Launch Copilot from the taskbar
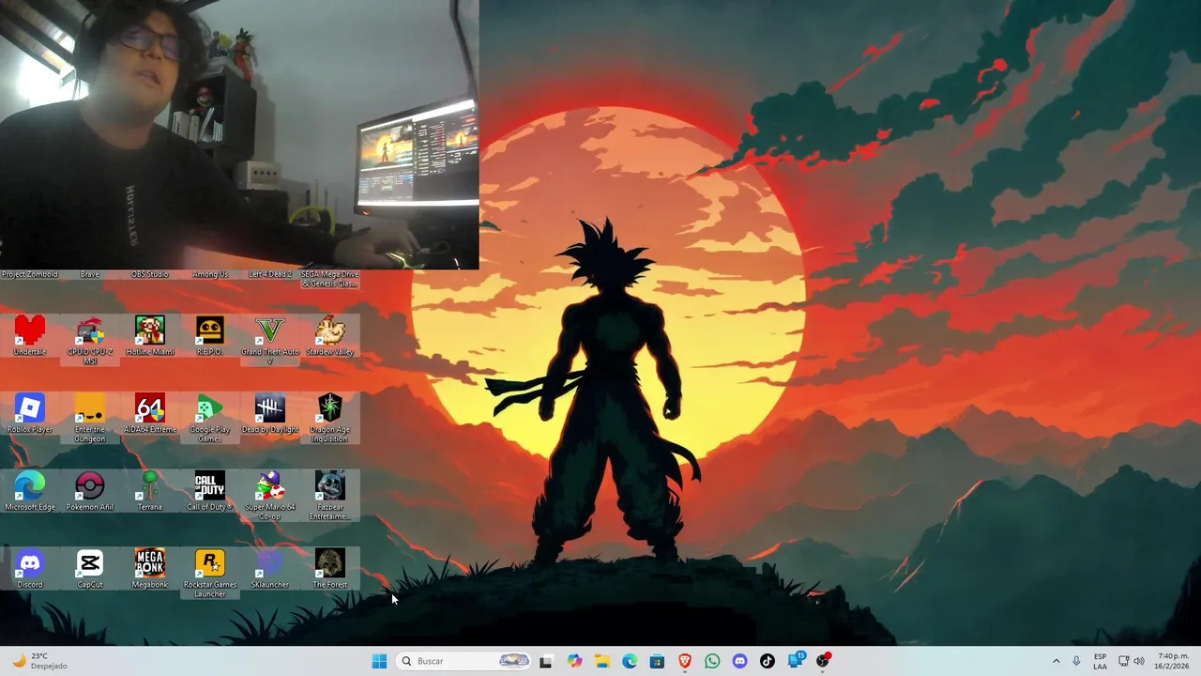 [574, 661]
